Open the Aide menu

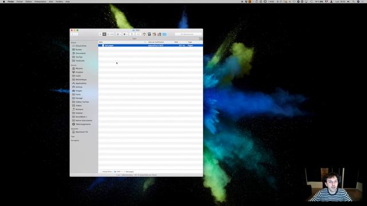click(68, 1)
